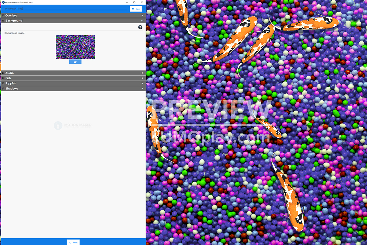Focus the Pretty Fish Pond name field
The width and height of the screenshot is (367, 245).
point(66,9)
